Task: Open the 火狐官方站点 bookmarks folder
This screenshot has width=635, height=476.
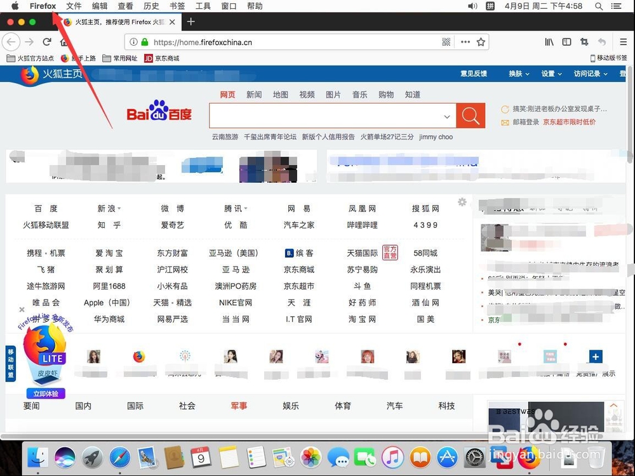Action: pos(30,58)
